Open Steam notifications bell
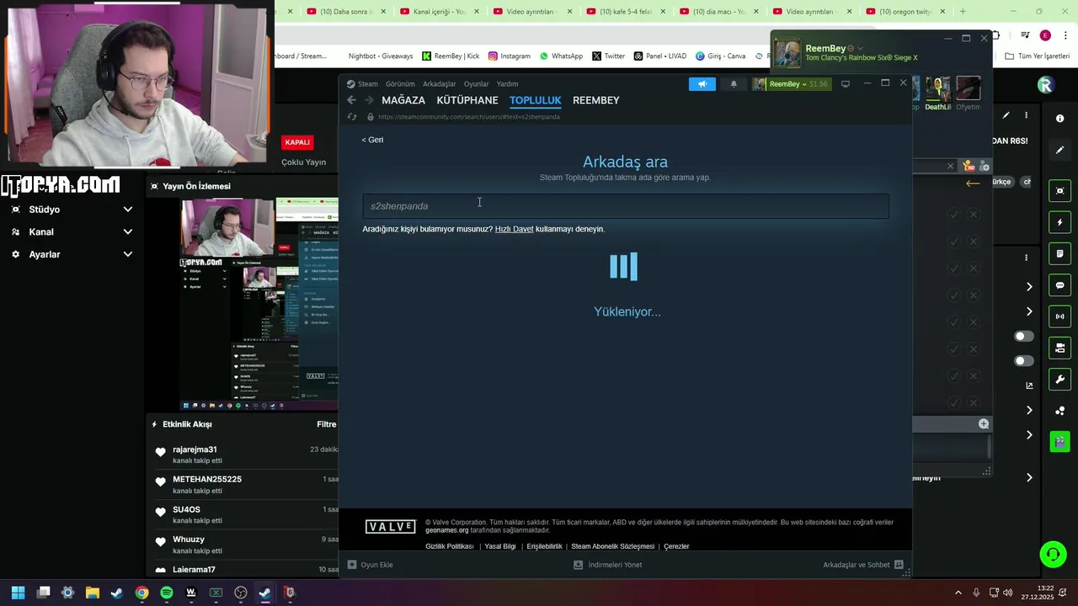This screenshot has height=606, width=1078. 734,84
